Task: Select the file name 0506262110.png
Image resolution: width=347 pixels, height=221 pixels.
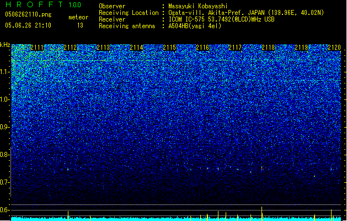Action: coord(28,14)
